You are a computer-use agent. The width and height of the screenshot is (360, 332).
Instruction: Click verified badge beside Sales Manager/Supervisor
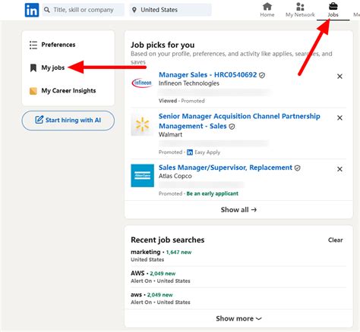298,168
